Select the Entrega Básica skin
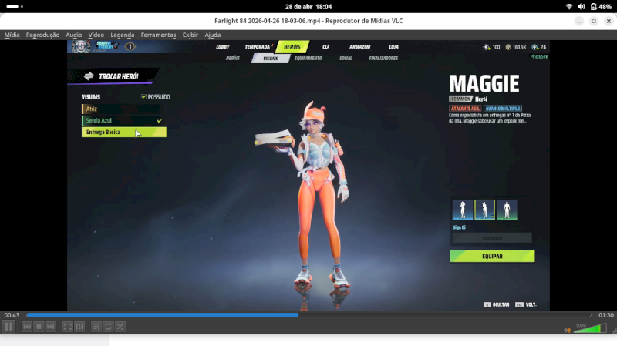This screenshot has height=346, width=617. tap(124, 132)
